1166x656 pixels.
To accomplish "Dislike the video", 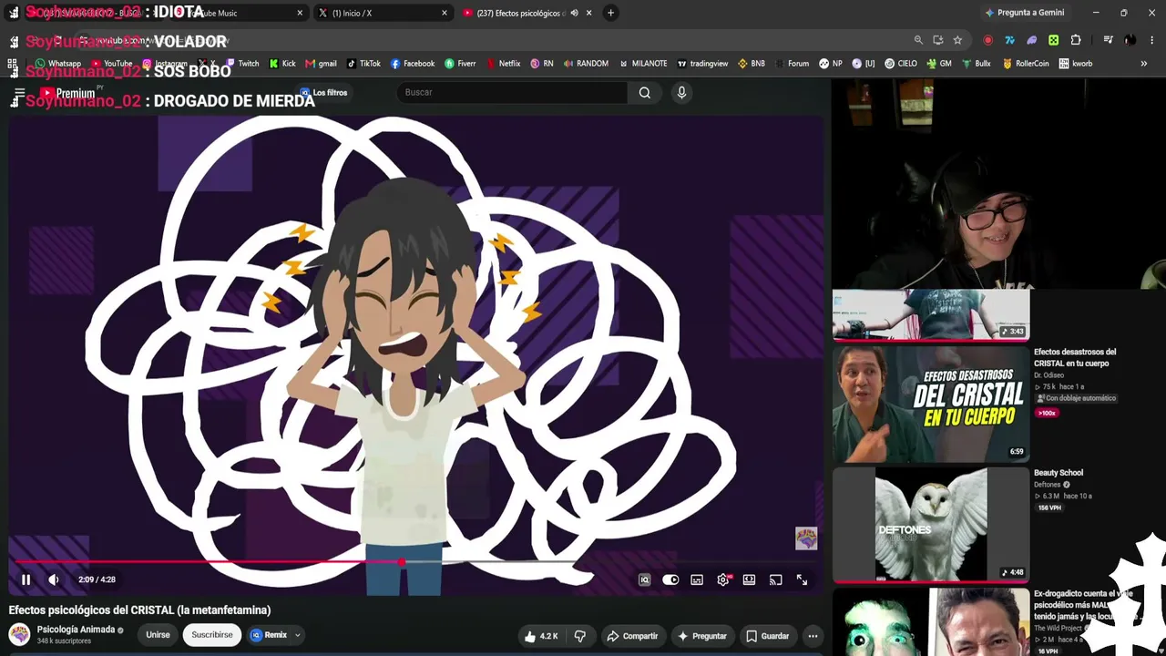I will pyautogui.click(x=579, y=636).
